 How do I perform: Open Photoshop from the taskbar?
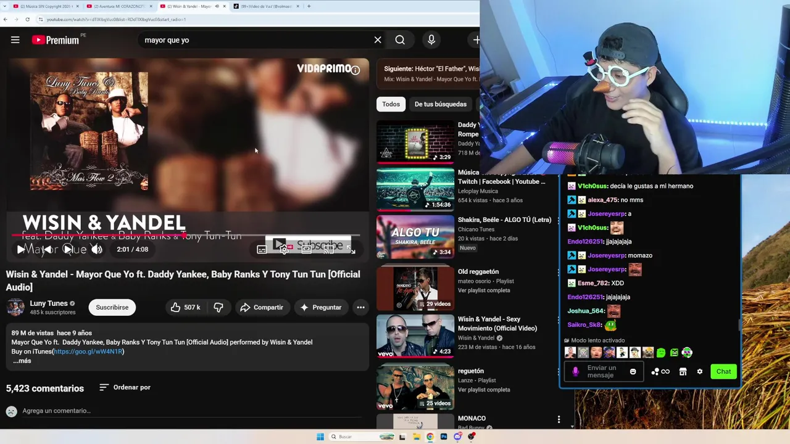pyautogui.click(x=444, y=437)
